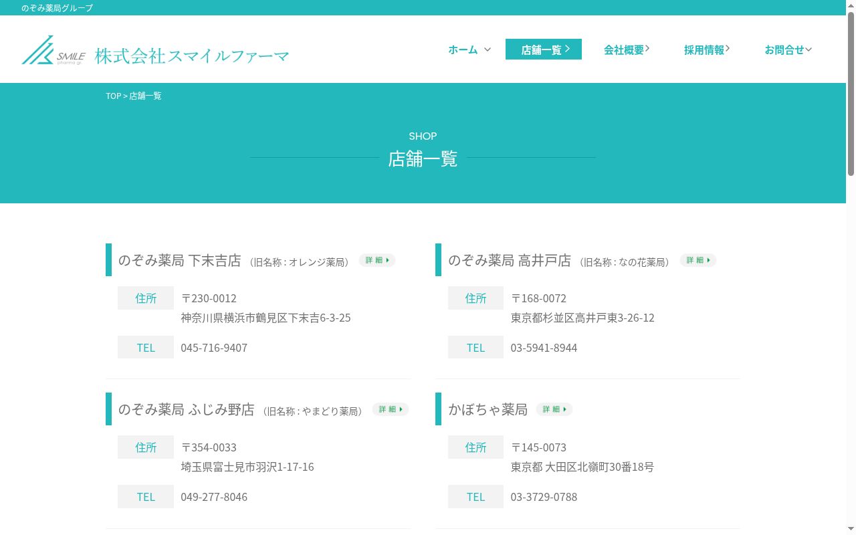Click address 東京都杉並区高井戸東3-26-12

tap(582, 318)
